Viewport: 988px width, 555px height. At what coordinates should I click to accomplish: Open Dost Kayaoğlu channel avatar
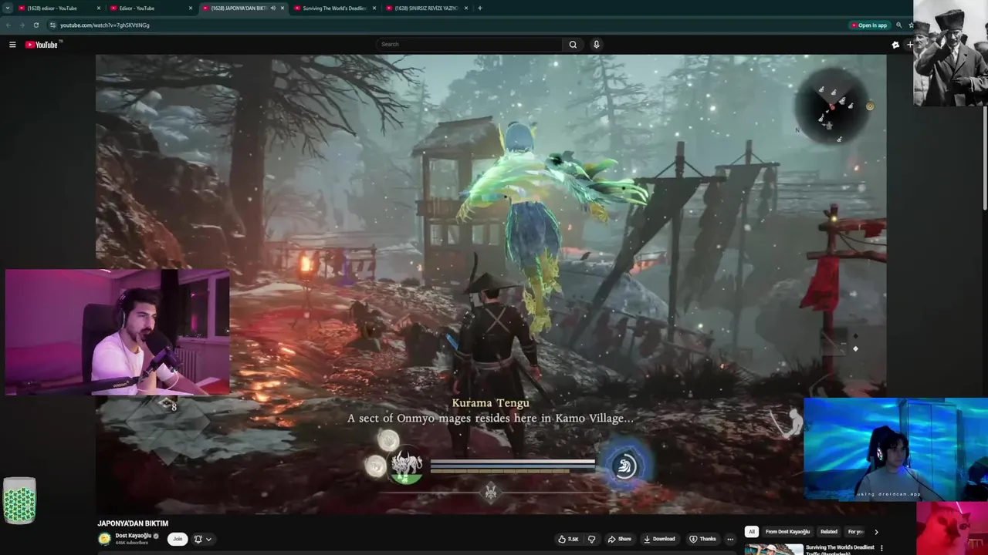coord(104,539)
